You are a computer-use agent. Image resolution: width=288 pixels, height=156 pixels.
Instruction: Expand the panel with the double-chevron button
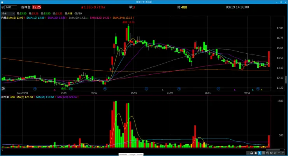click(3, 88)
